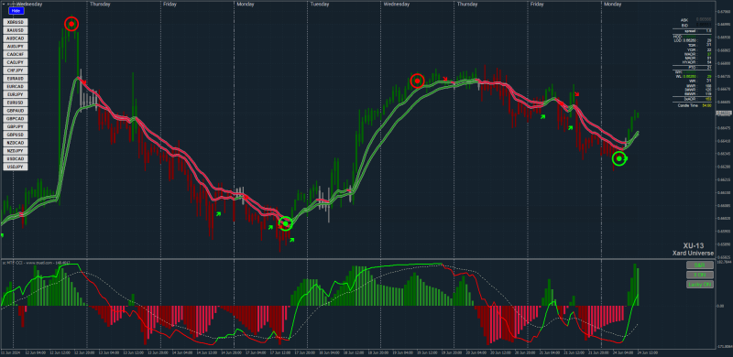
Task: Click red sell signal circle on Wednesday 19 Jun
Action: tap(418, 81)
